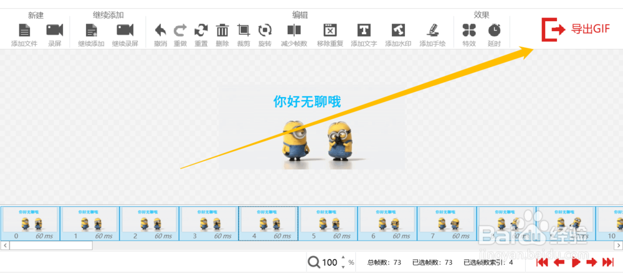Select frame 6 thumbnail
The image size is (623, 276).
coord(388,223)
